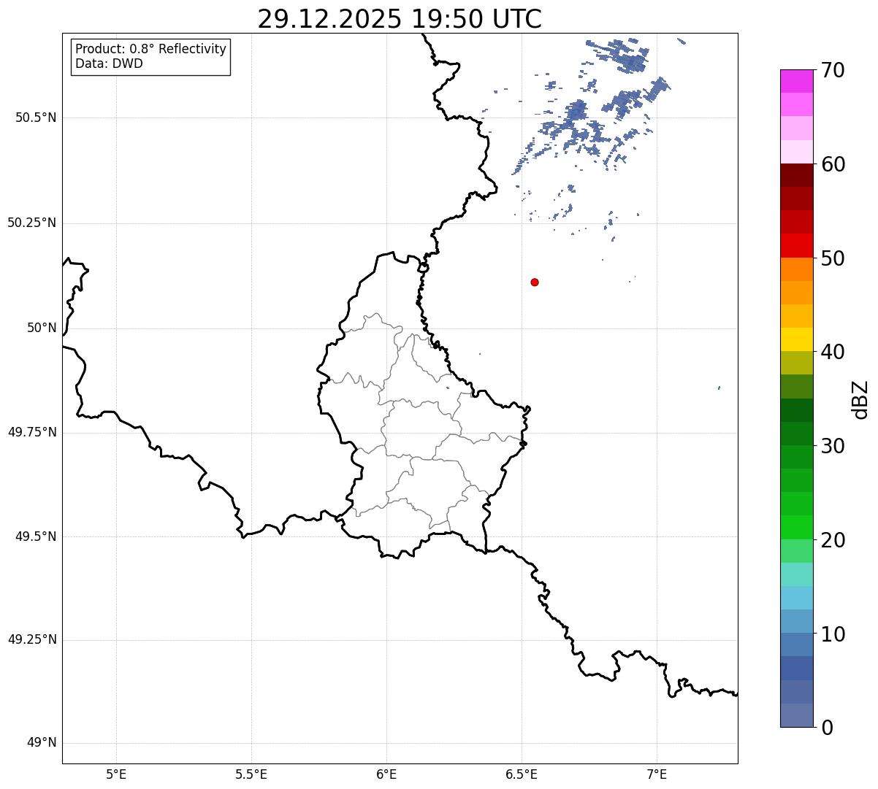
Task: Select the 'Product: 0.8° Reflectivity' label
Action: coord(151,49)
